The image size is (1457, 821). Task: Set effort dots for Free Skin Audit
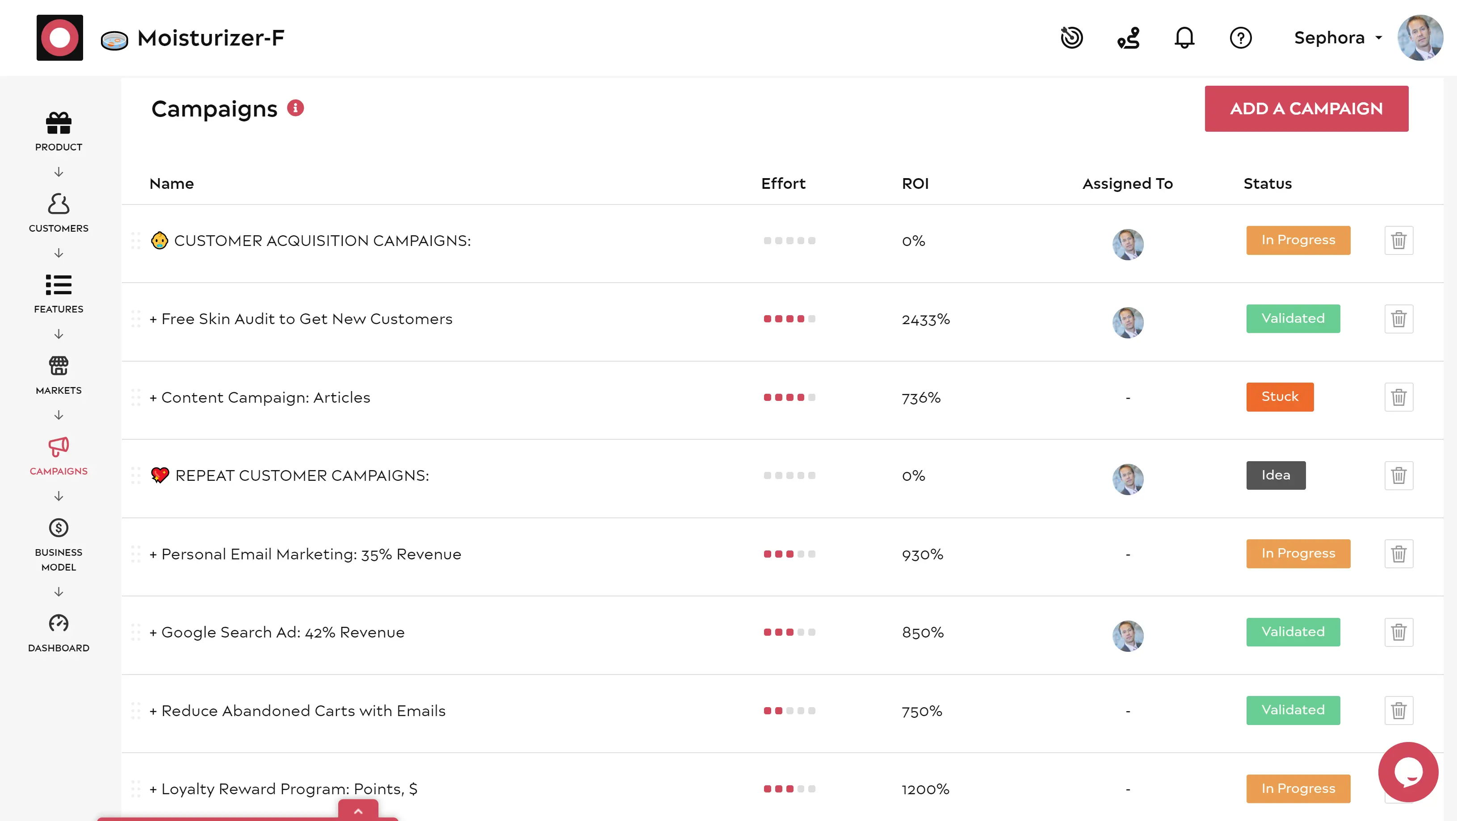[789, 319]
